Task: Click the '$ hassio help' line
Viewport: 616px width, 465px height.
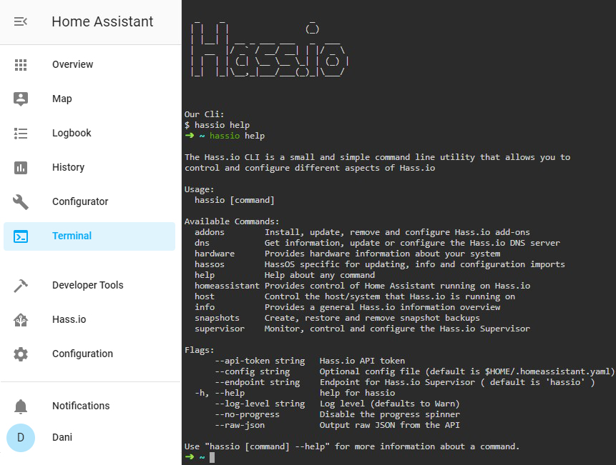Action: tap(217, 125)
